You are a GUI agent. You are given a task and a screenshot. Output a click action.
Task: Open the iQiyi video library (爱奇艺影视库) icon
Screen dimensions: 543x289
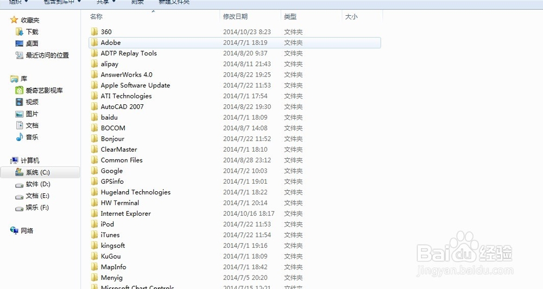click(x=20, y=90)
